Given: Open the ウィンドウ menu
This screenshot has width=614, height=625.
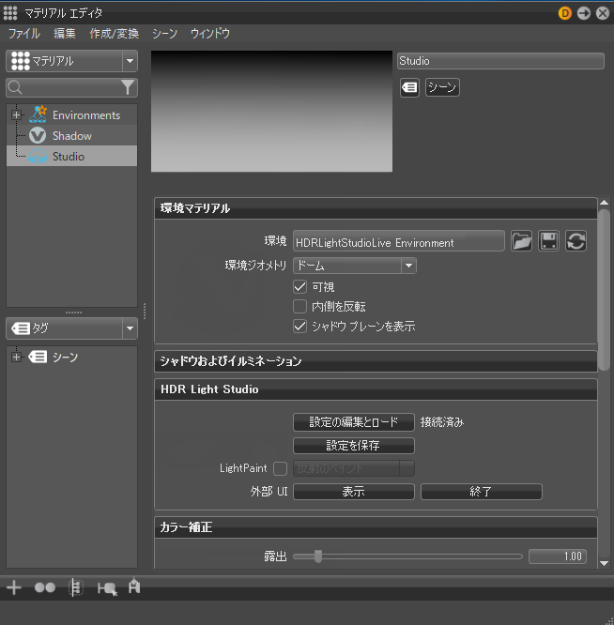Looking at the screenshot, I should pyautogui.click(x=210, y=34).
